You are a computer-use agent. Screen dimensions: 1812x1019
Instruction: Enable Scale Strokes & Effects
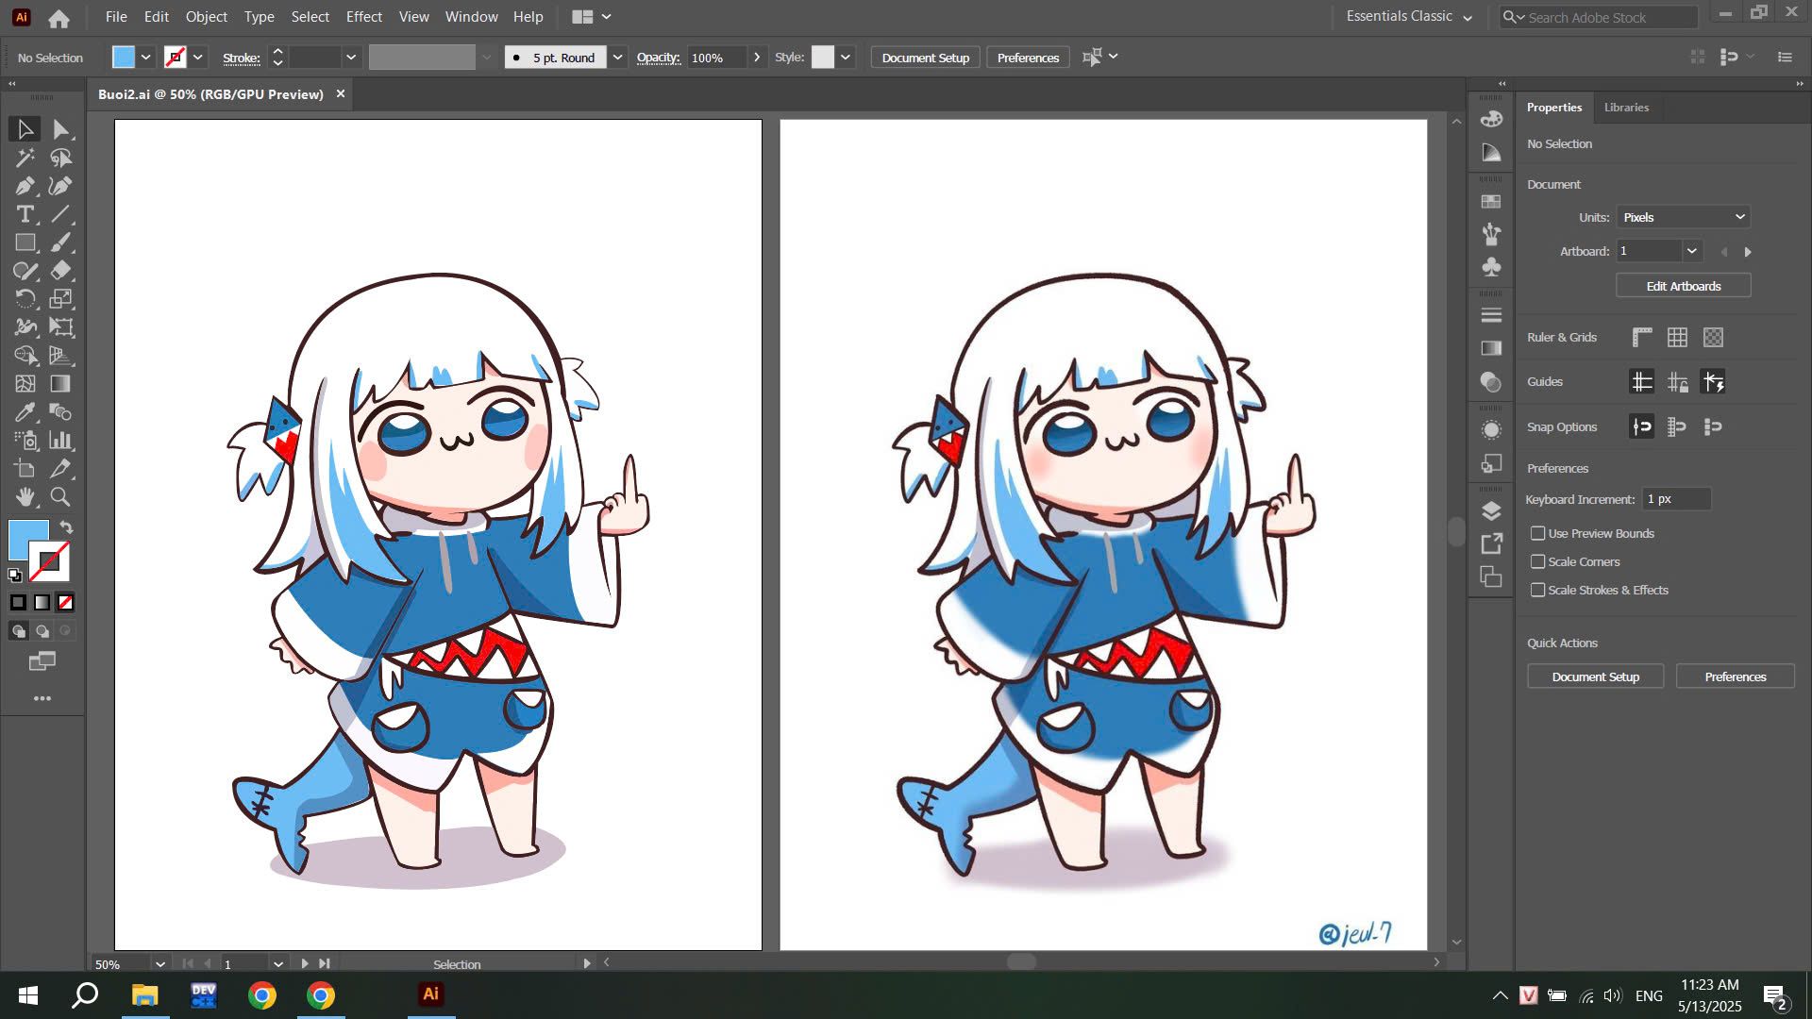pyautogui.click(x=1538, y=590)
